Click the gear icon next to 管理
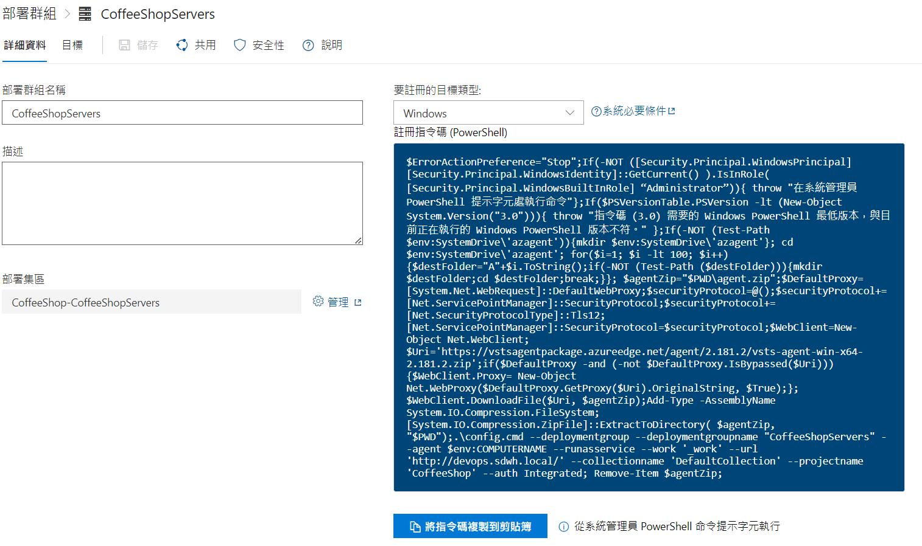Viewport: 922px width, 546px height. point(318,302)
